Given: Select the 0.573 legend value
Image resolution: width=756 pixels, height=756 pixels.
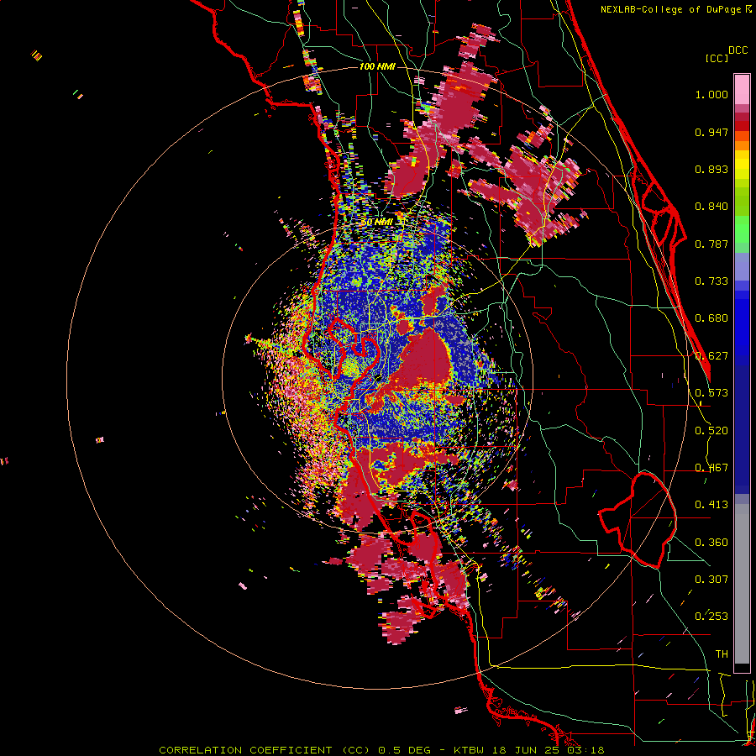Looking at the screenshot, I should [711, 393].
